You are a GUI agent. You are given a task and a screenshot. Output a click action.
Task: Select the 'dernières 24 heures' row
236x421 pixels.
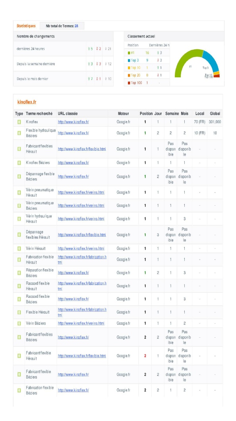[x=63, y=49]
